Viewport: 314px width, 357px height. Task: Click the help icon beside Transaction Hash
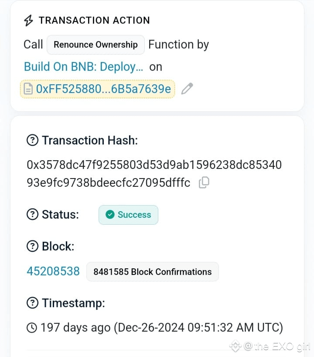pyautogui.click(x=33, y=140)
